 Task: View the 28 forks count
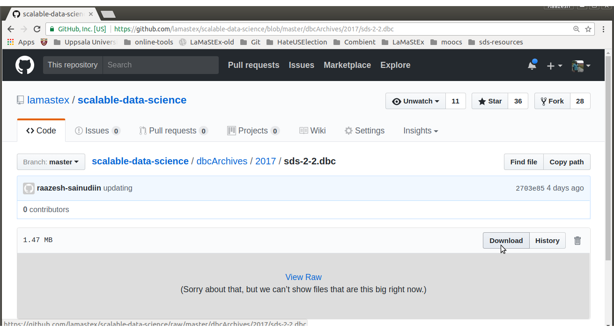[x=580, y=101]
